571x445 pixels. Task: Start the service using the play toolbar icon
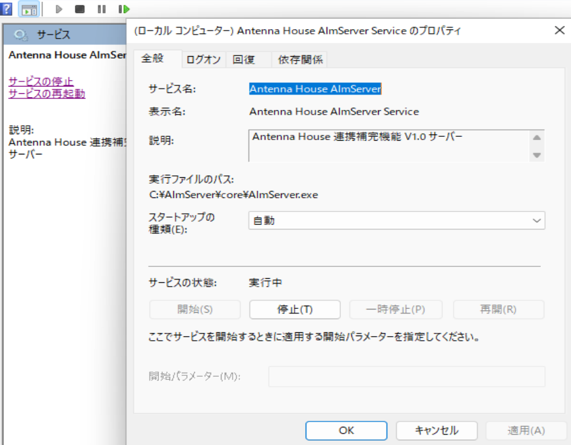(x=58, y=9)
